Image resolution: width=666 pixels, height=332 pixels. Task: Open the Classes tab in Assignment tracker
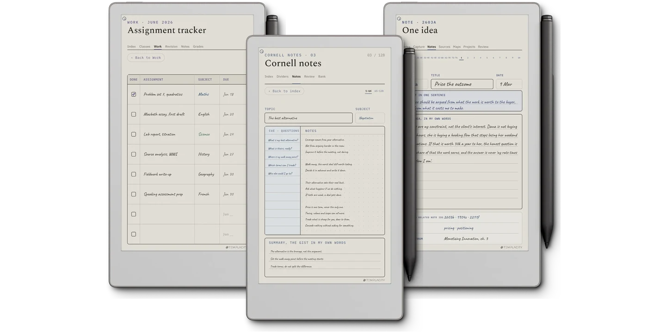click(145, 47)
